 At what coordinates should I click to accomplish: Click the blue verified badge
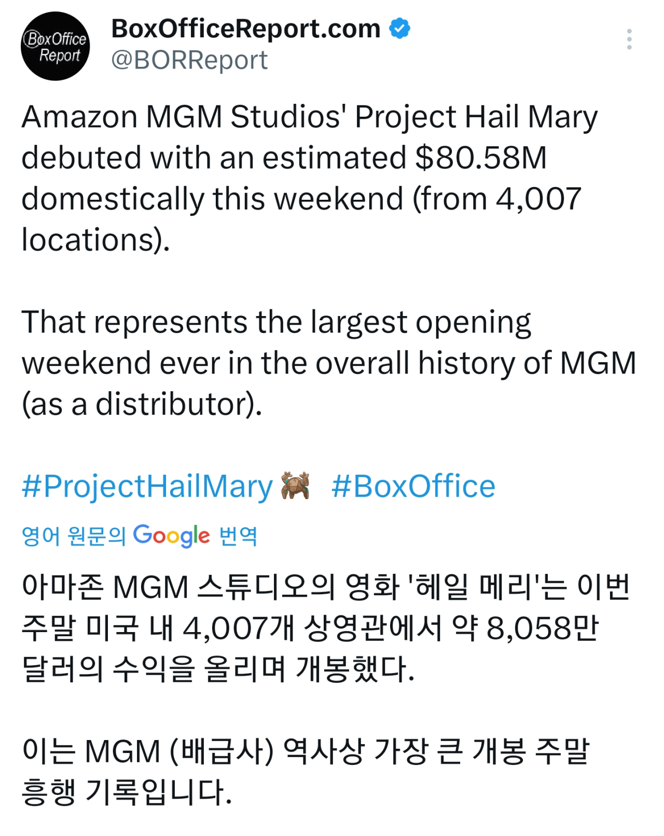click(x=399, y=28)
